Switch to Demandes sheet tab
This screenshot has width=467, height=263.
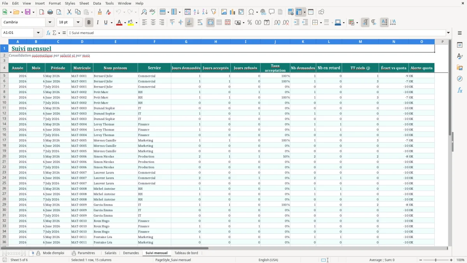point(131,253)
